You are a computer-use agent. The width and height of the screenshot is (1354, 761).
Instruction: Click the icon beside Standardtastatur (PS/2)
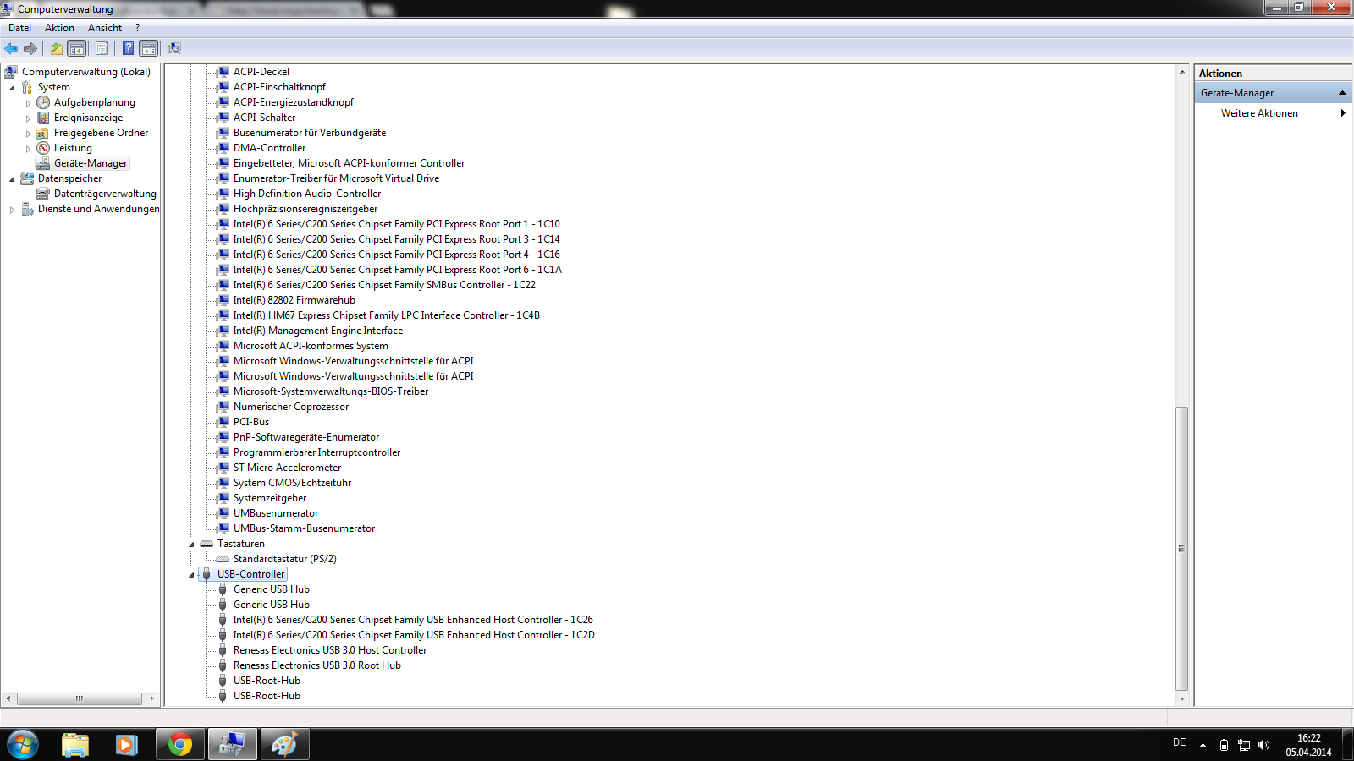pos(223,559)
